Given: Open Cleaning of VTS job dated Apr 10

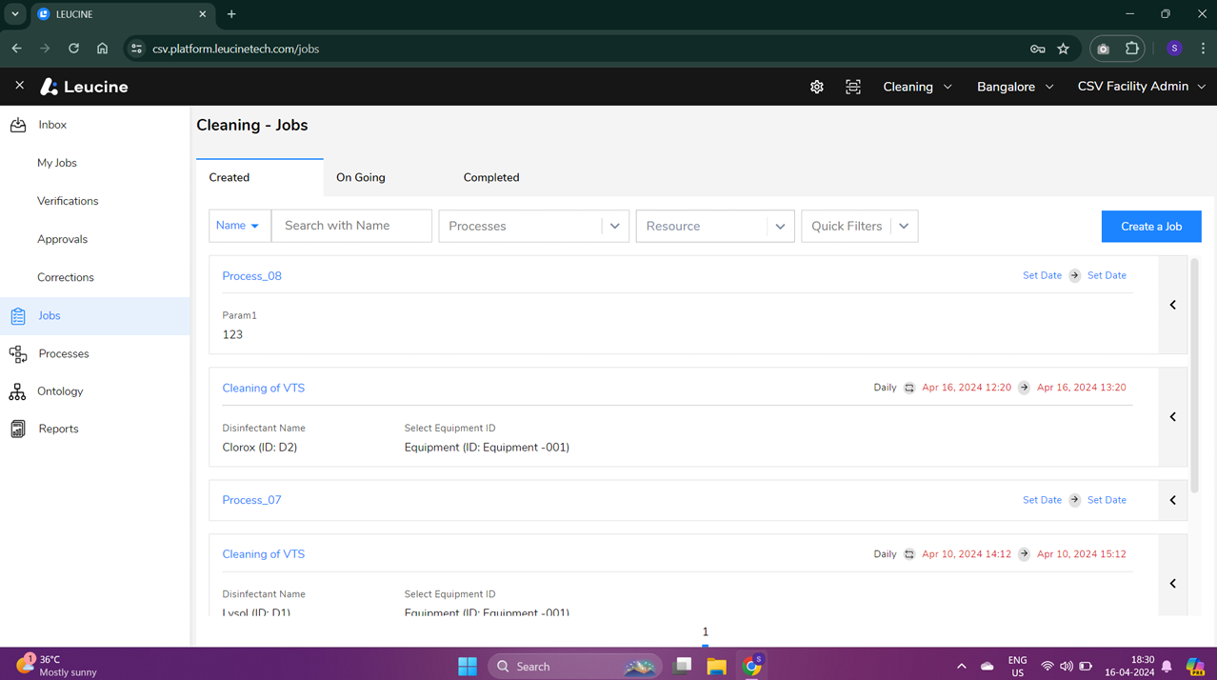Looking at the screenshot, I should coord(264,554).
